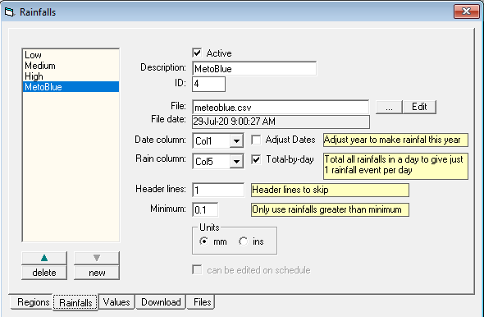484x317 pixels.
Task: Toggle the Active checkbox
Action: click(x=197, y=53)
